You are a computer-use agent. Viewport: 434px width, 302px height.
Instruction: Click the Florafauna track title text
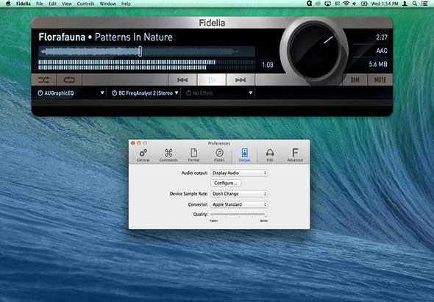[62, 37]
